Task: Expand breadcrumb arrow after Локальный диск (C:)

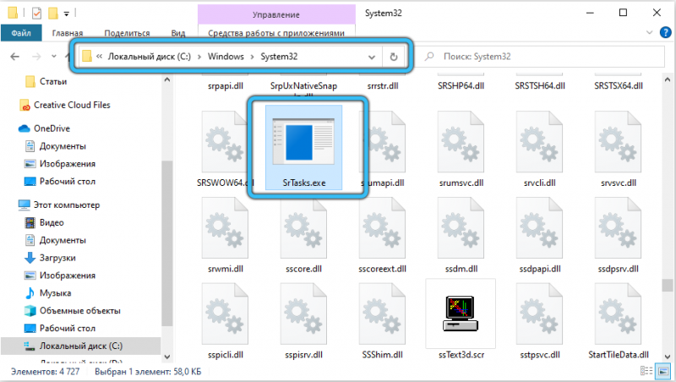Action: click(x=199, y=57)
